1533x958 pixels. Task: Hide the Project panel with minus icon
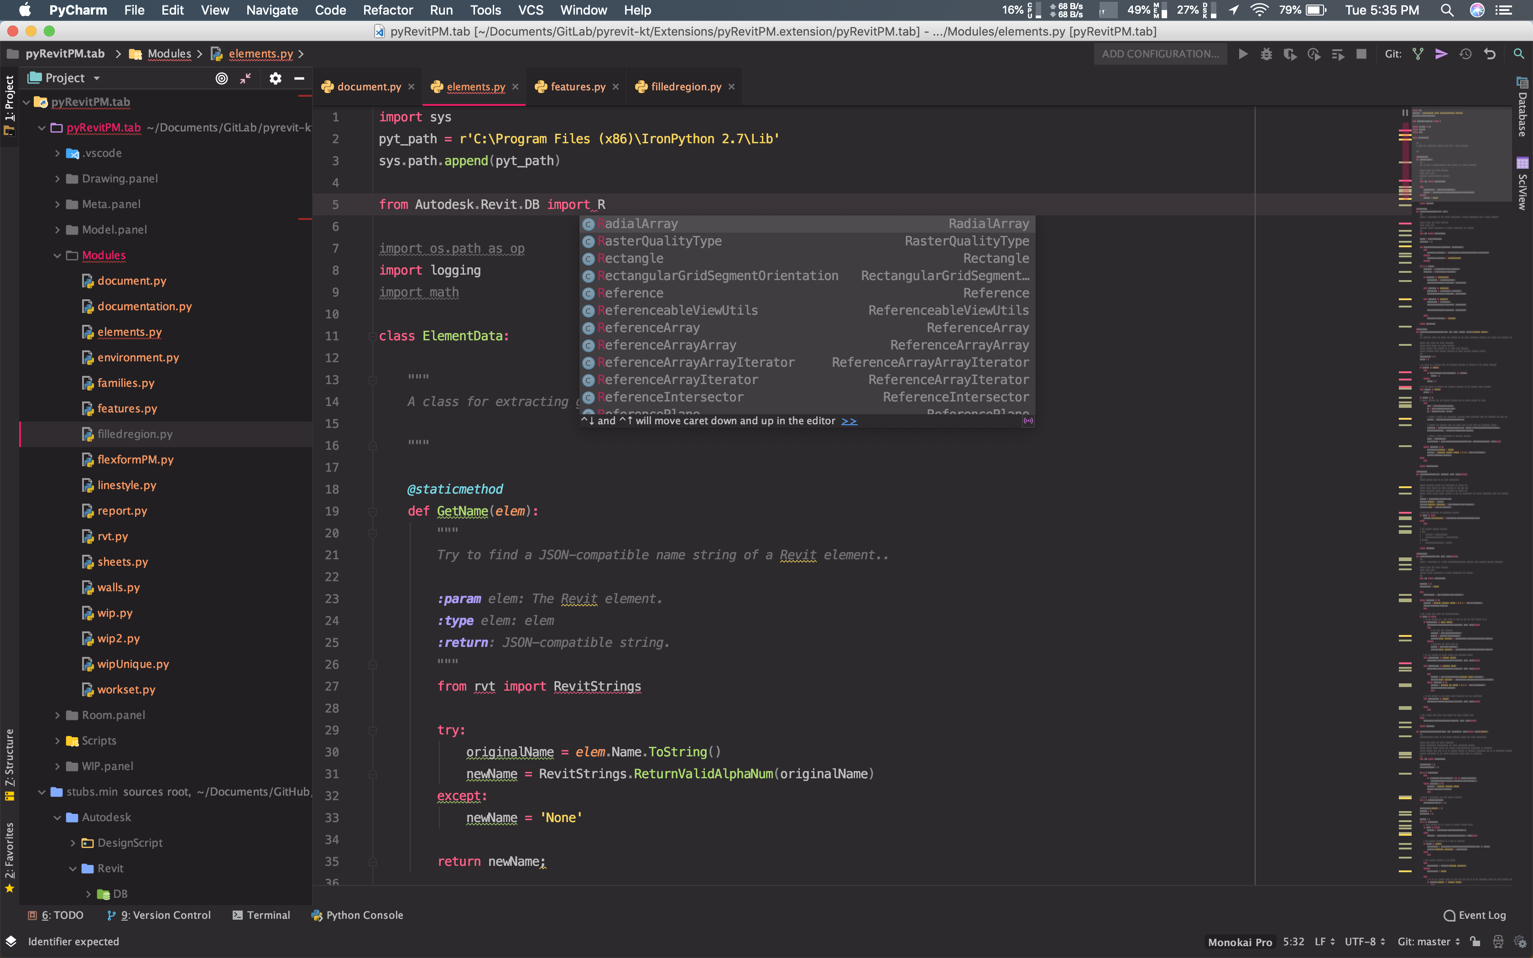point(299,78)
